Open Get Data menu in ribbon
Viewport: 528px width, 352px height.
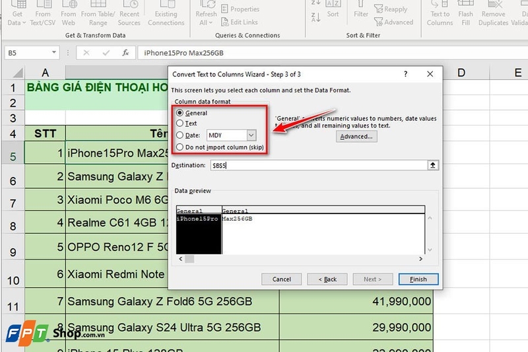[17, 14]
